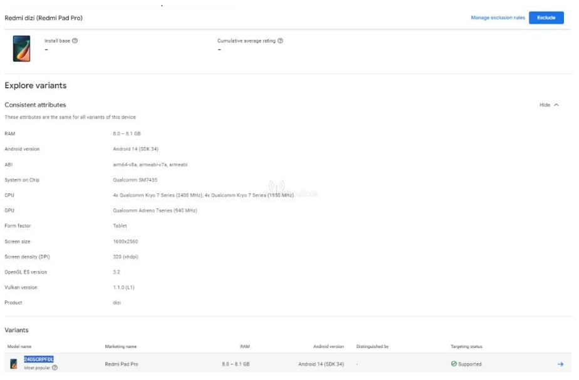Click the Supported status text

[470, 364]
